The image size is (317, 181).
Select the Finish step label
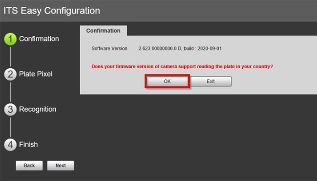(x=29, y=144)
